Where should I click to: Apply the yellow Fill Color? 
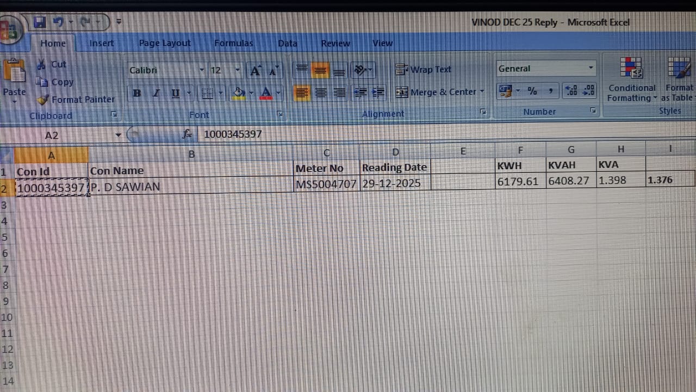(x=239, y=94)
